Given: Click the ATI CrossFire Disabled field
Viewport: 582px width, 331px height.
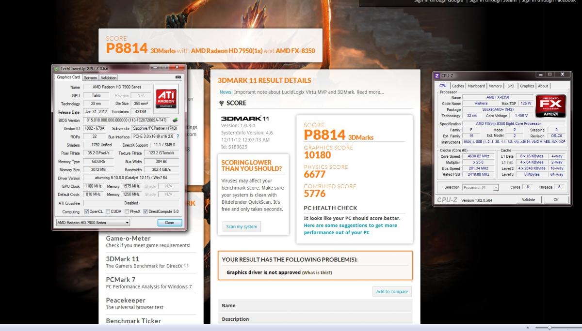Looking at the screenshot, I should click(x=131, y=203).
